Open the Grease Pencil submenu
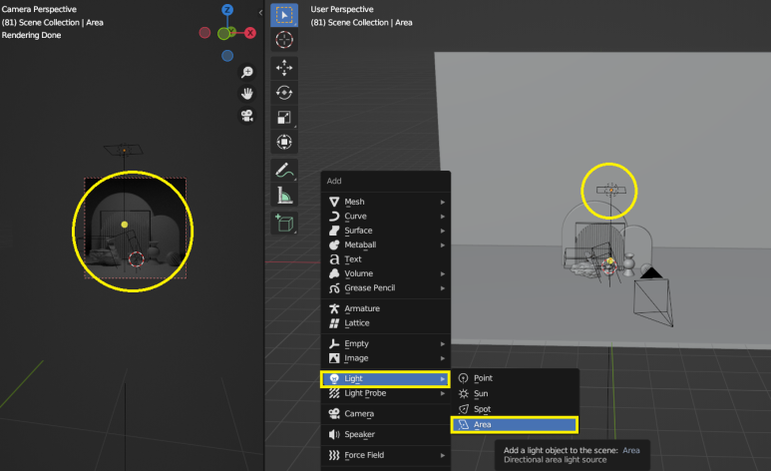 tap(386, 288)
